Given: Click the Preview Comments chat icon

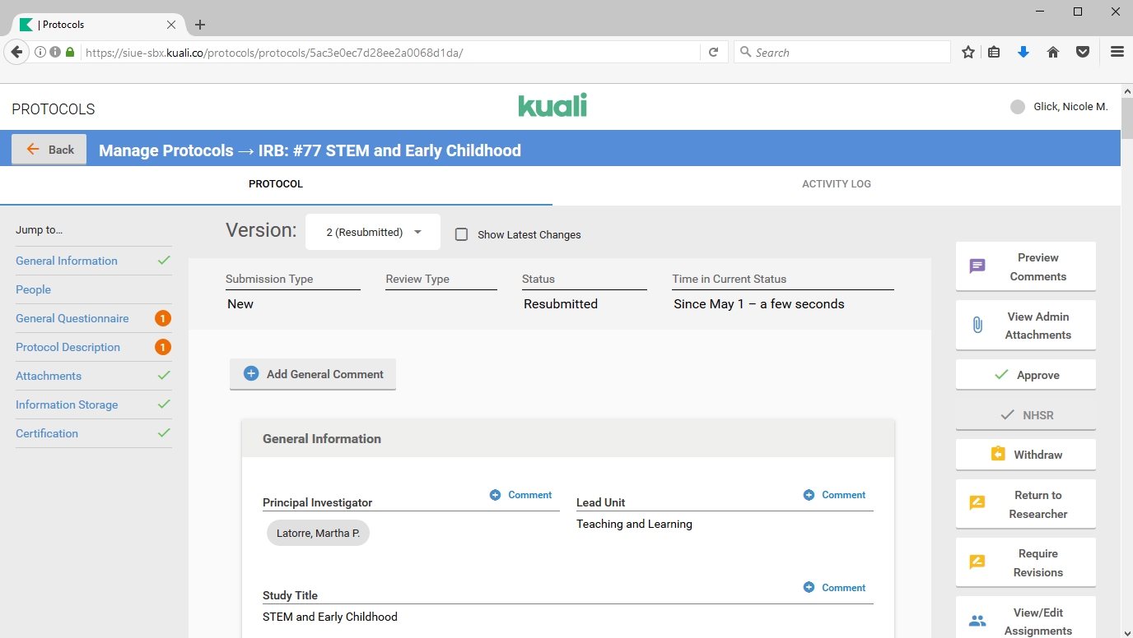Looking at the screenshot, I should click(977, 266).
